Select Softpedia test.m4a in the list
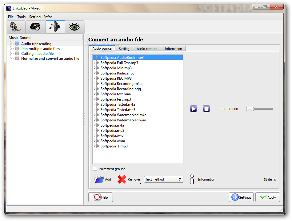Image resolution: width=292 pixels, height=221 pixels. pos(138,94)
